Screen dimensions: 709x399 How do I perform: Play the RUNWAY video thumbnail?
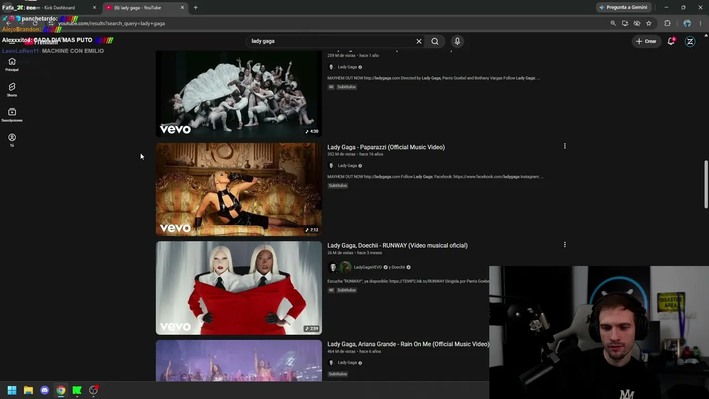click(239, 288)
